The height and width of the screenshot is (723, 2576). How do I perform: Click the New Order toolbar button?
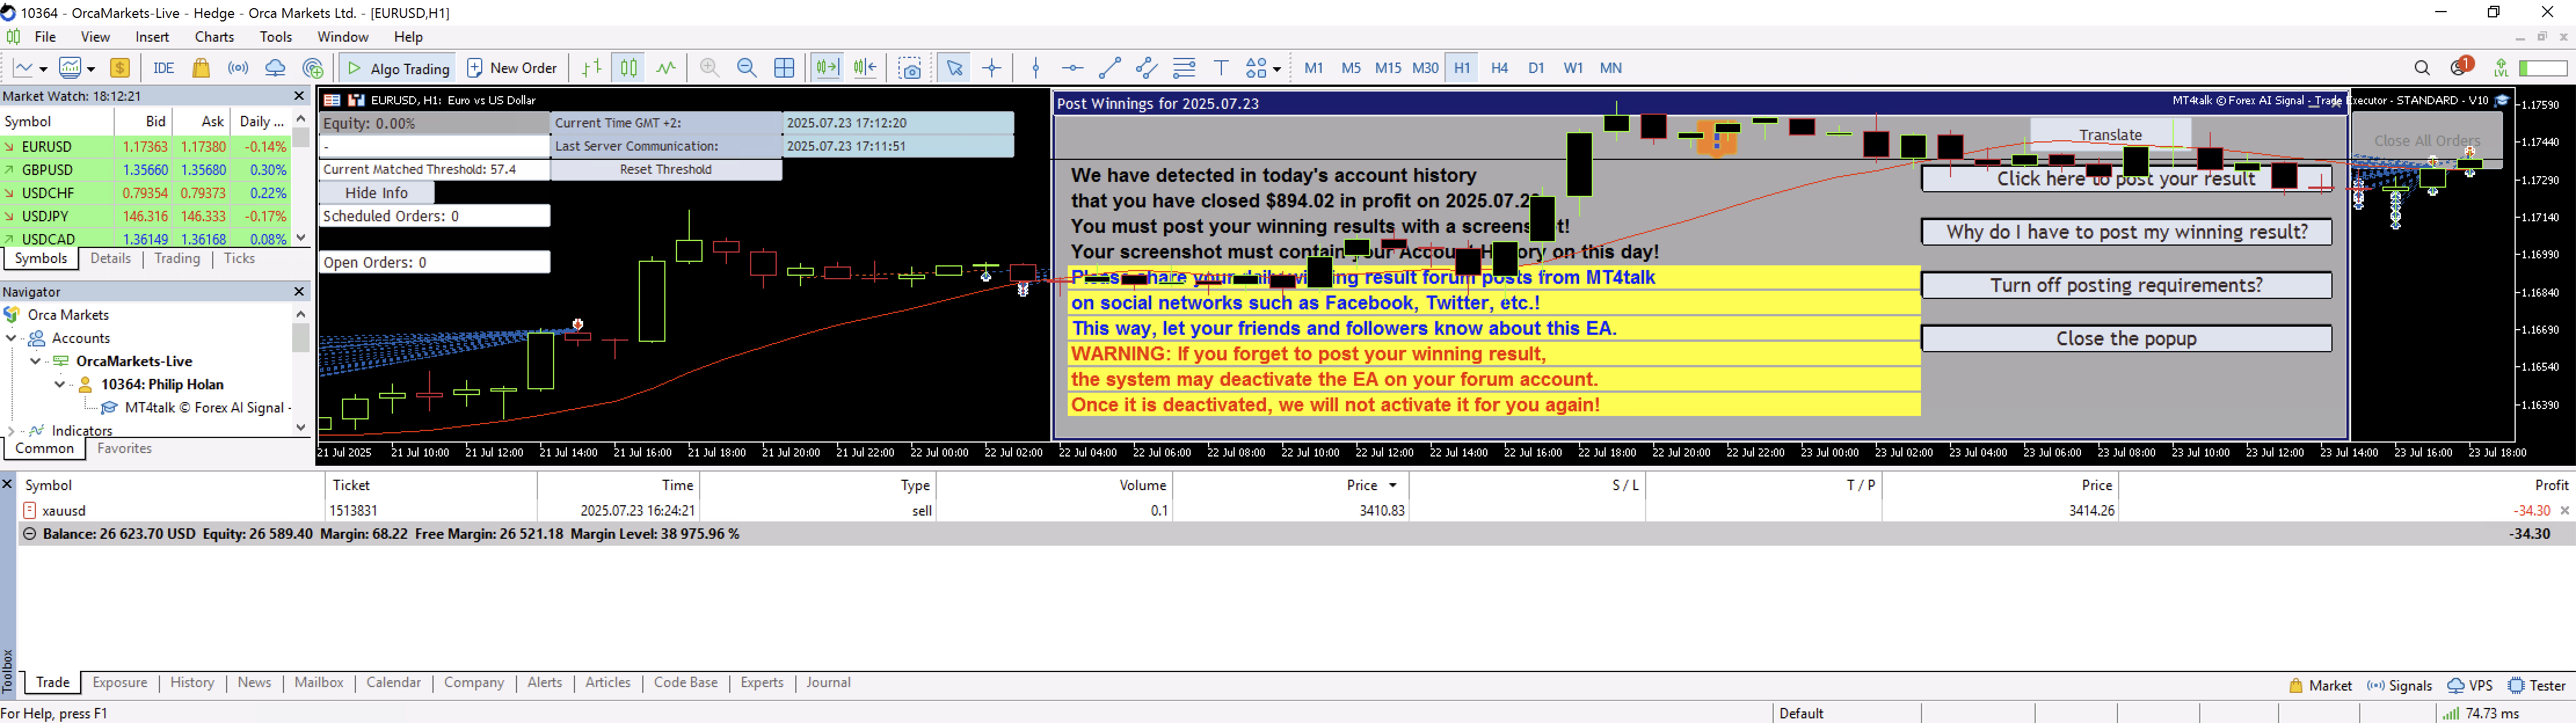point(512,68)
